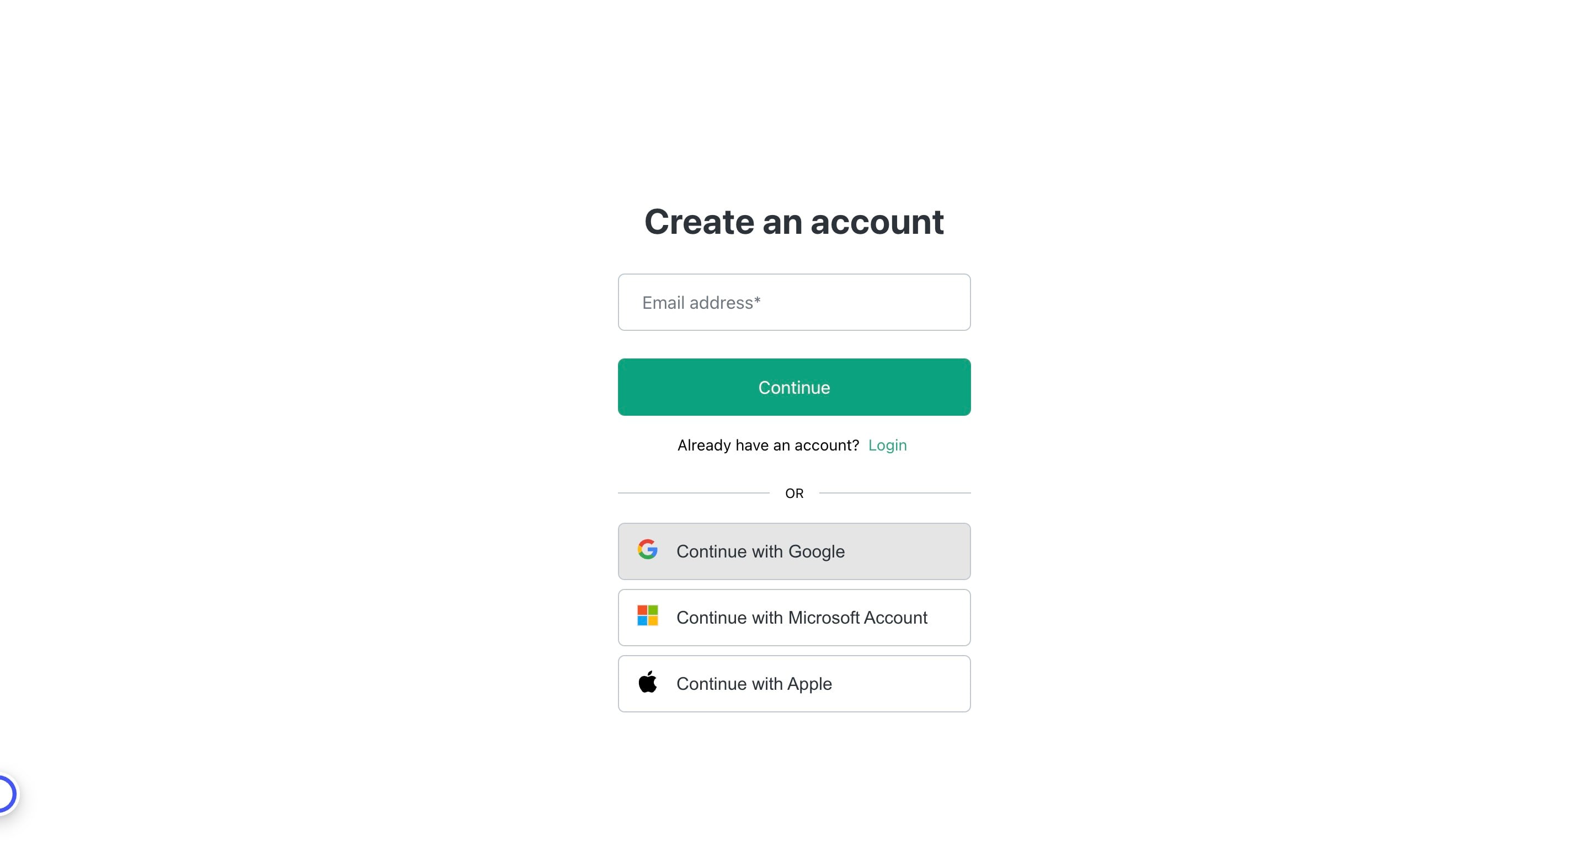
Task: Click the Email address input field
Action: pyautogui.click(x=794, y=302)
